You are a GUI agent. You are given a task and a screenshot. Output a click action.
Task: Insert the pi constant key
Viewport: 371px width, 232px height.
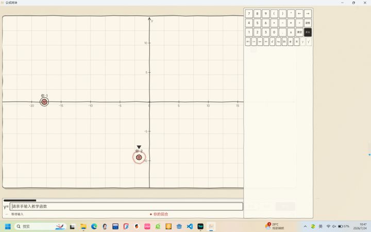[297, 42]
